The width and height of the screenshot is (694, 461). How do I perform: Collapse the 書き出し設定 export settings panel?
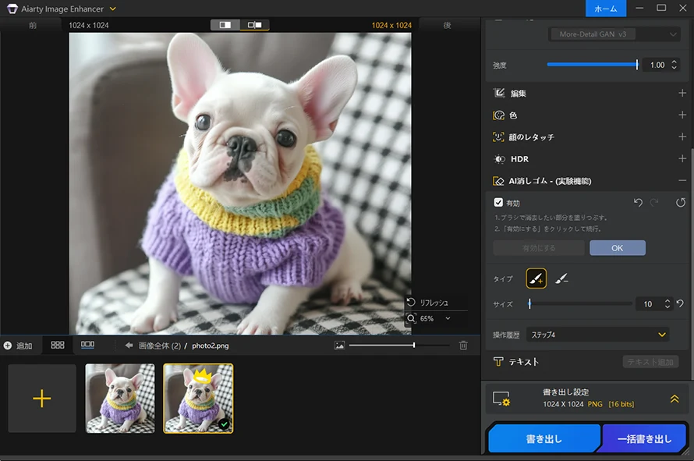point(675,398)
